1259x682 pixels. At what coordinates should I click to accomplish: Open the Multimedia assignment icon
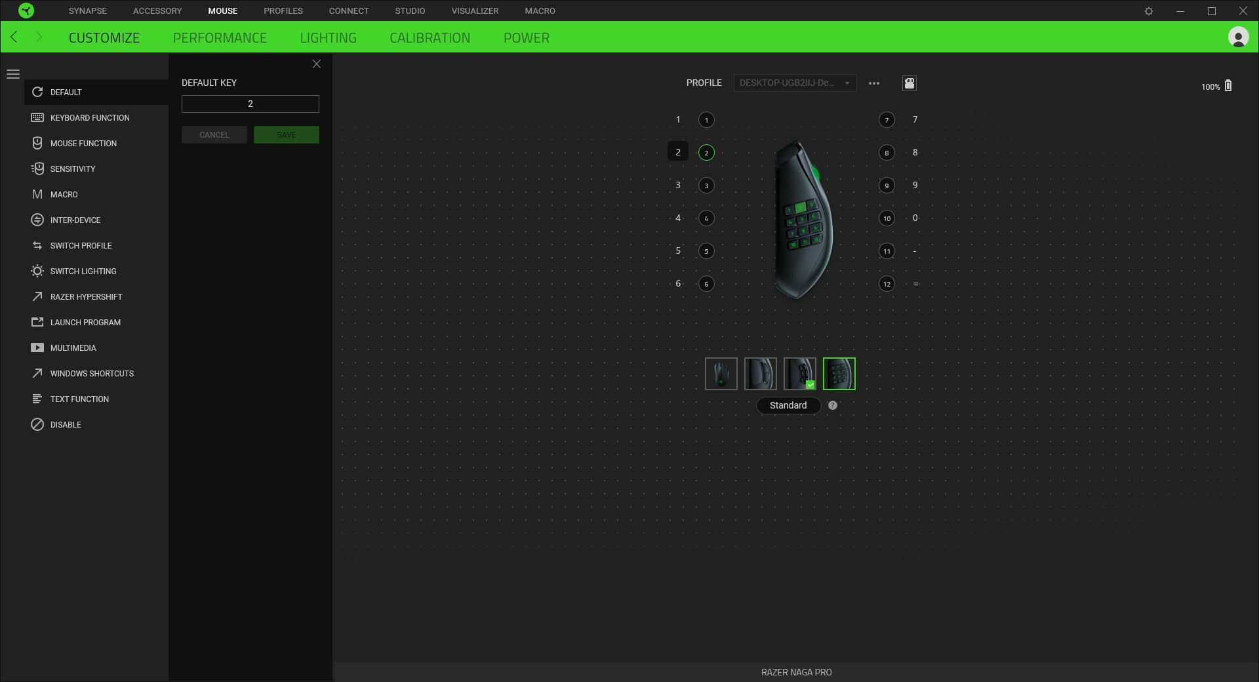37,348
